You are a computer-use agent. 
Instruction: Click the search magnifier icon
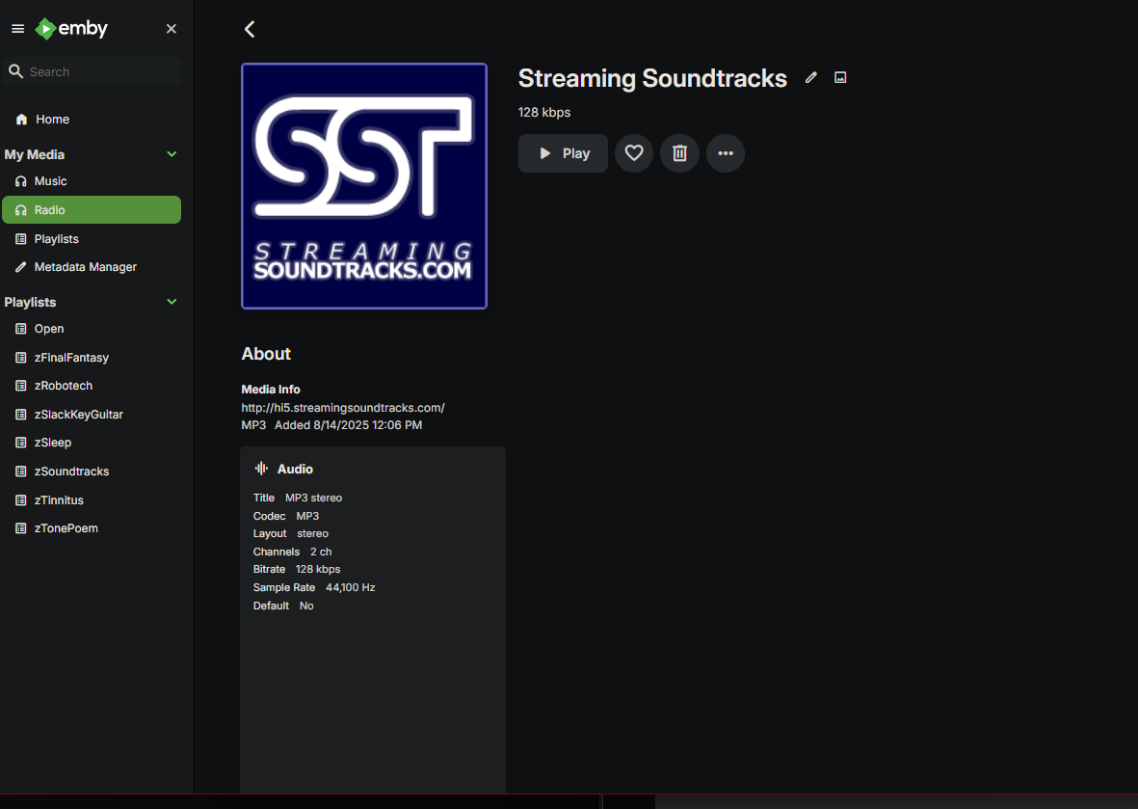[x=16, y=71]
